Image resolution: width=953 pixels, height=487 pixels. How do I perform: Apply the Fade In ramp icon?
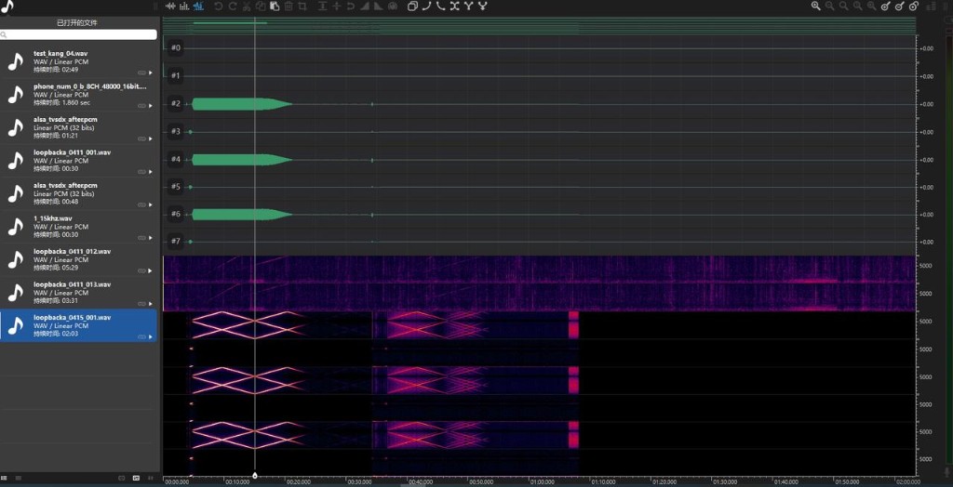[x=365, y=7]
